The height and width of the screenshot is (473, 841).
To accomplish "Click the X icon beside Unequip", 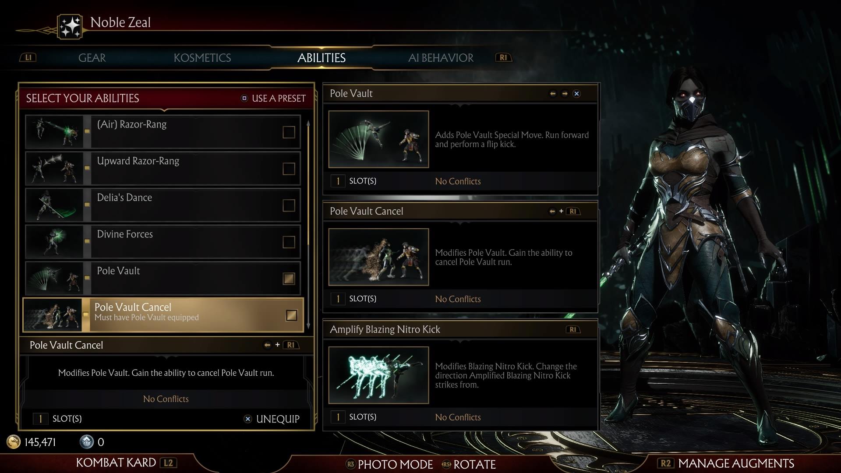I will pos(247,419).
